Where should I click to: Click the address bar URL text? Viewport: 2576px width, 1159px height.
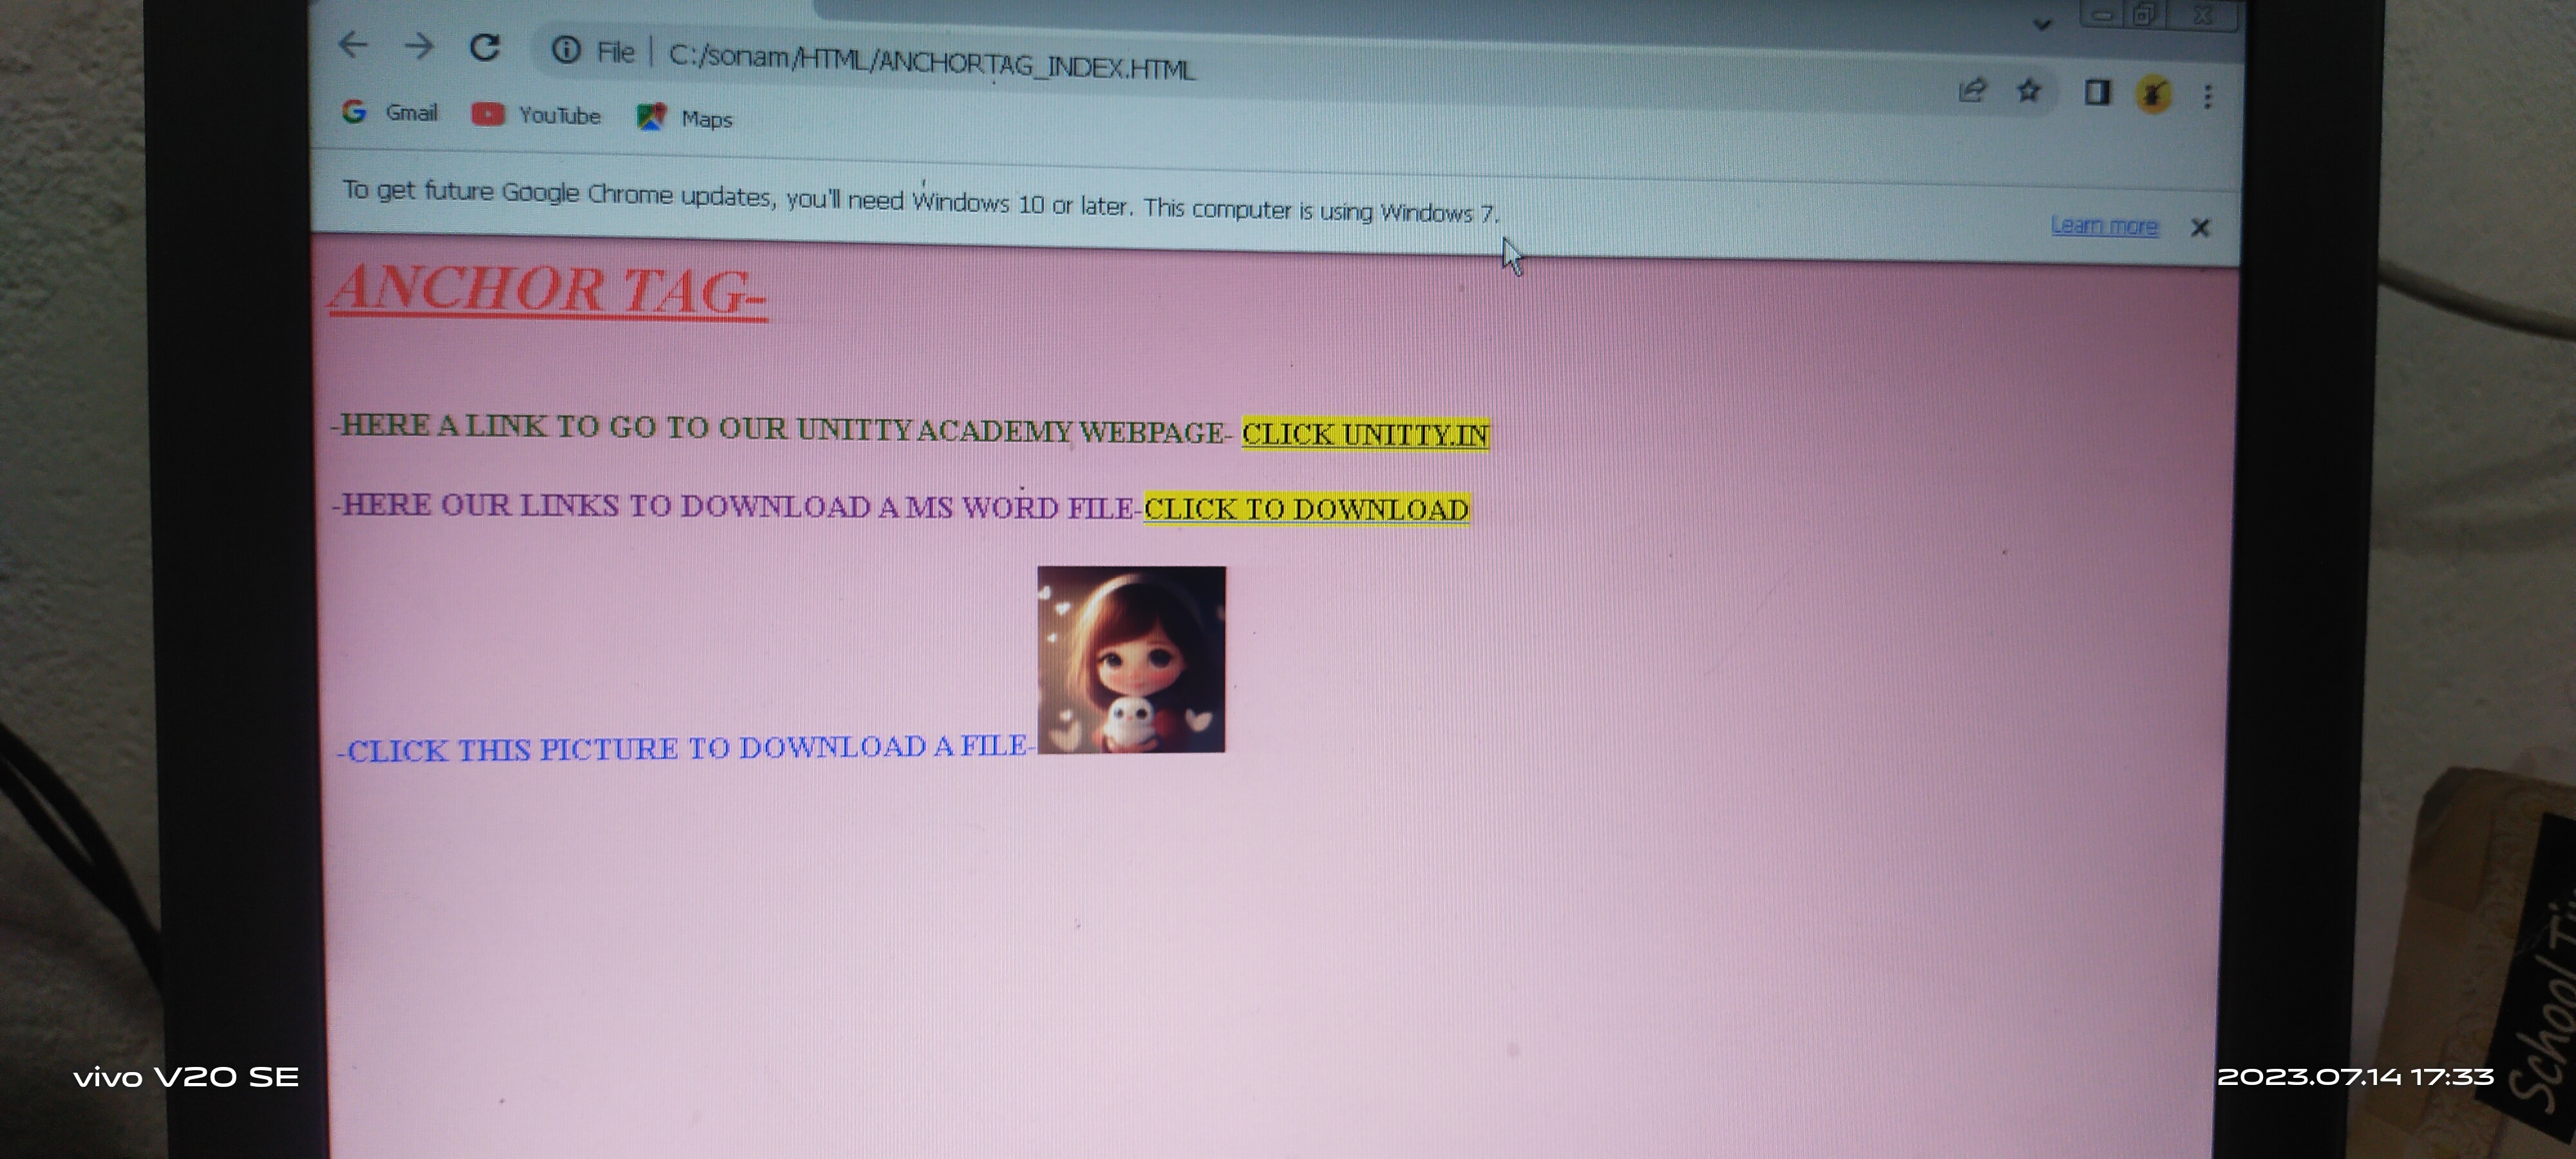click(x=930, y=62)
